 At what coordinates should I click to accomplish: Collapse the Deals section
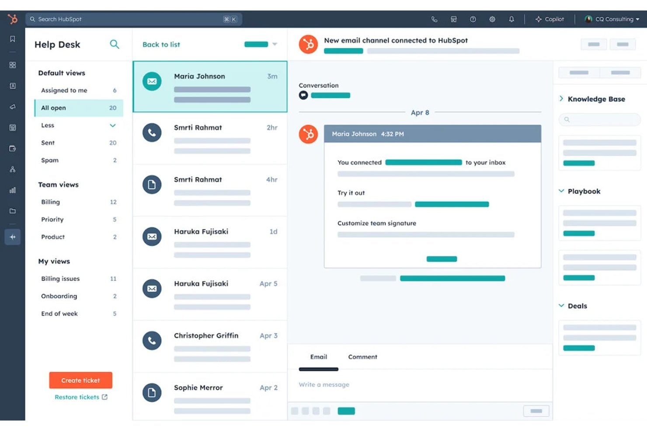561,306
